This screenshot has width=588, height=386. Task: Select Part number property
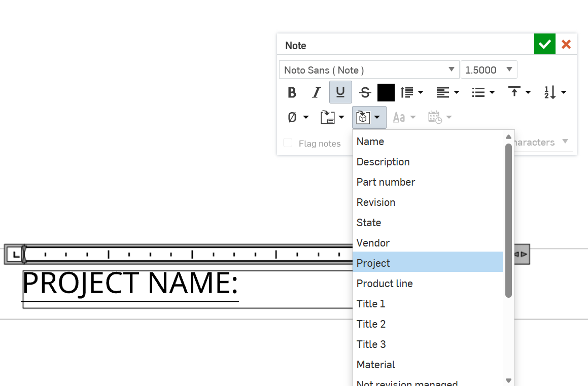click(x=428, y=182)
